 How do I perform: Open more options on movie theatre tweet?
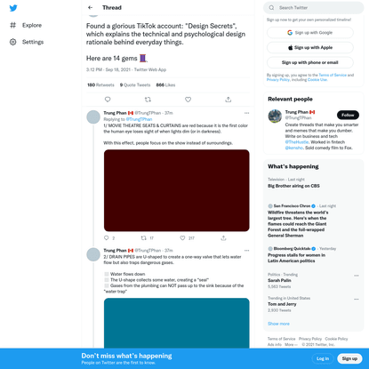pyautogui.click(x=246, y=113)
